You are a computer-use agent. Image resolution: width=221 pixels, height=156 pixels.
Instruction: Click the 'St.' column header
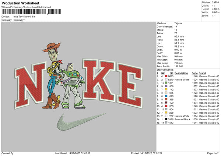(x=172, y=73)
